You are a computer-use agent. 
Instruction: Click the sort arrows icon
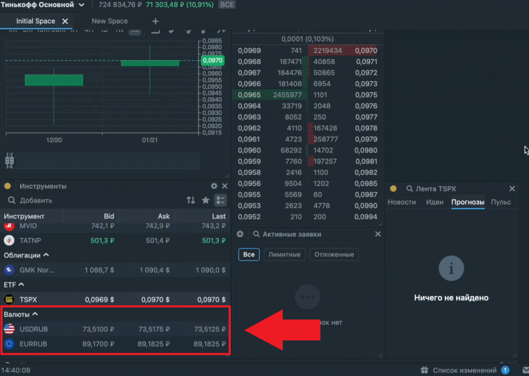click(191, 200)
